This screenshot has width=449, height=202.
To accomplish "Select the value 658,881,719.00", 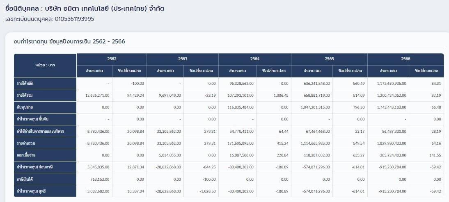I will [317, 95].
